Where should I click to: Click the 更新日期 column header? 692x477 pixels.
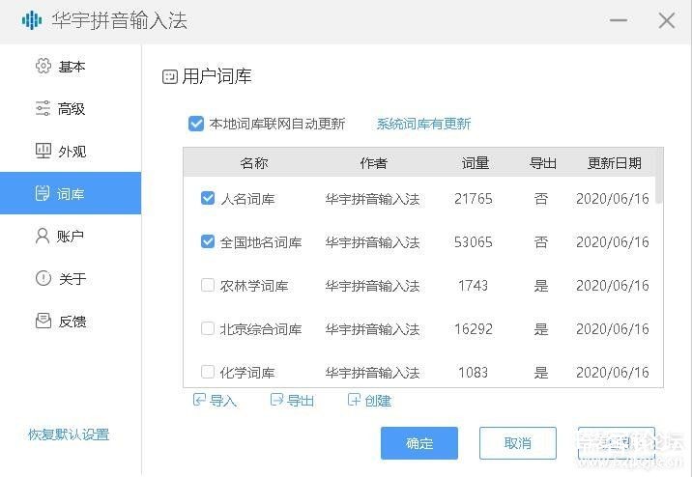point(615,163)
